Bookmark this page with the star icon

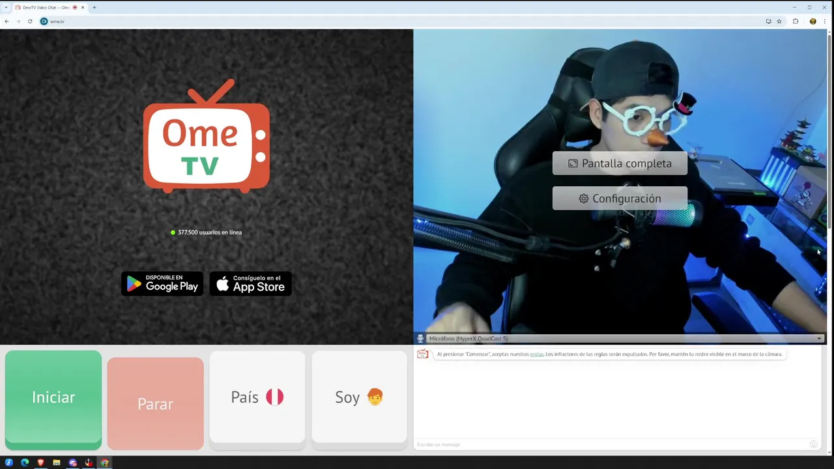779,21
